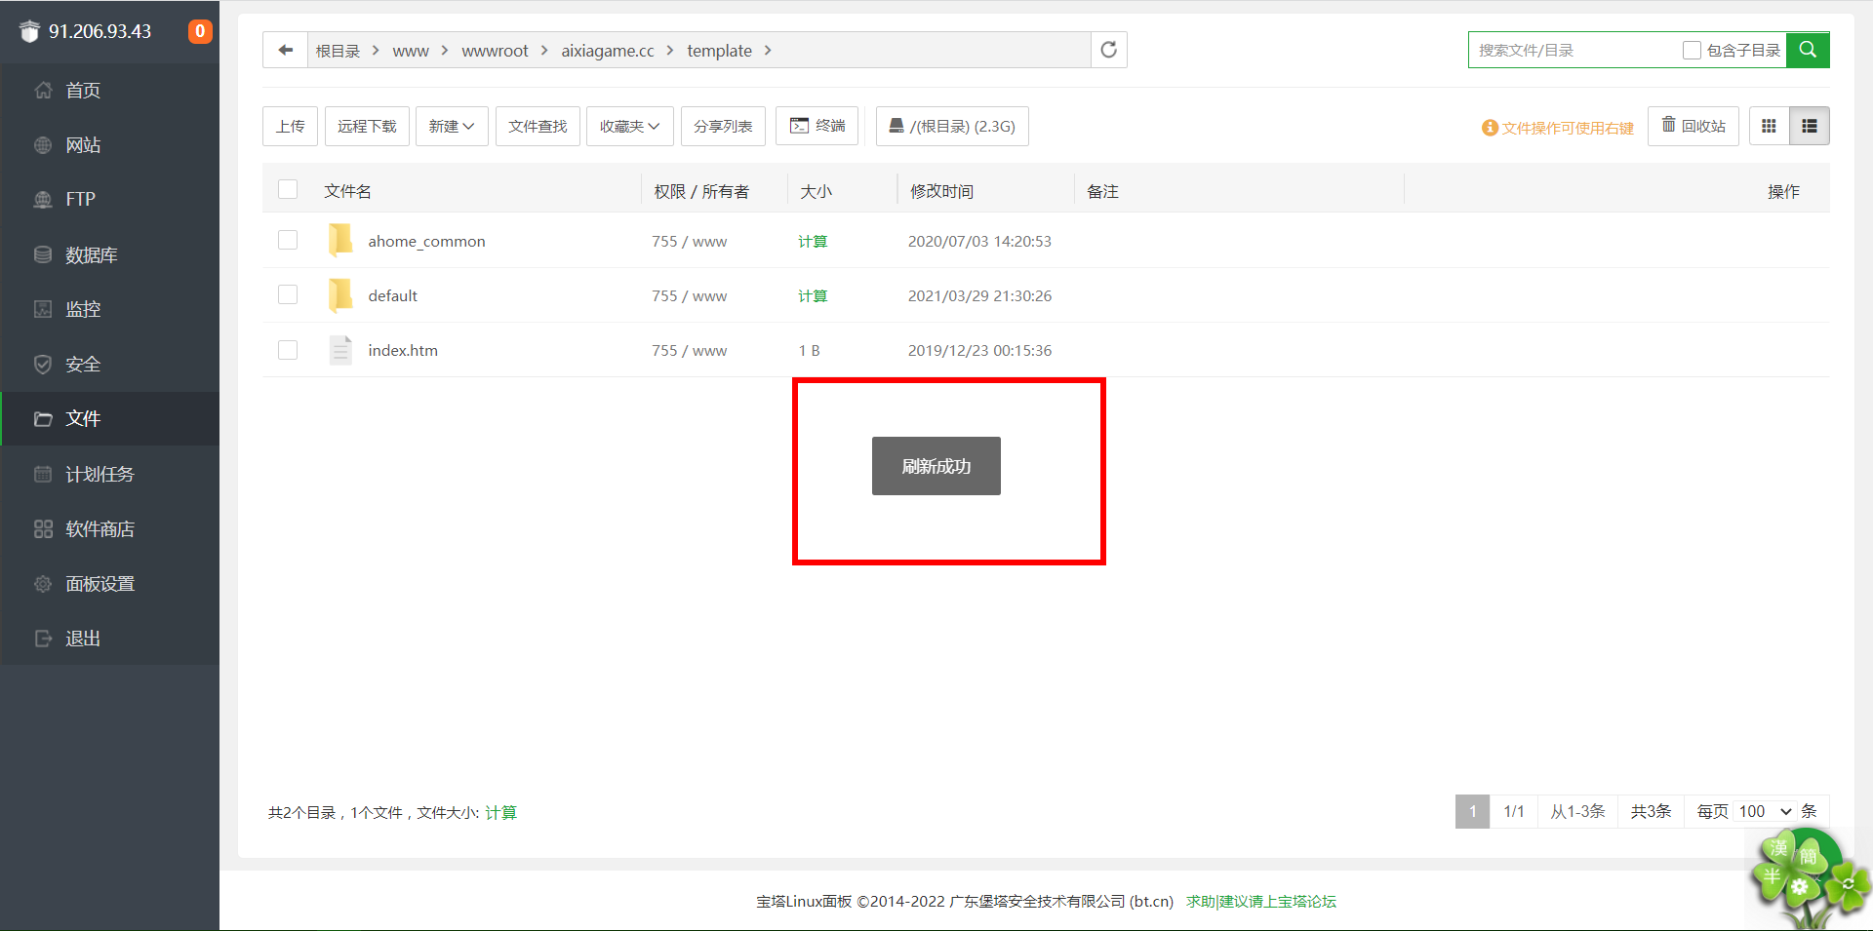The image size is (1873, 931).
Task: Select 文件 files in sidebar
Action: tap(109, 418)
